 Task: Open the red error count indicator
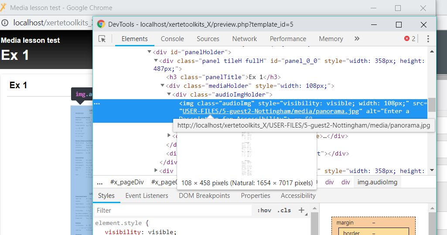click(409, 38)
